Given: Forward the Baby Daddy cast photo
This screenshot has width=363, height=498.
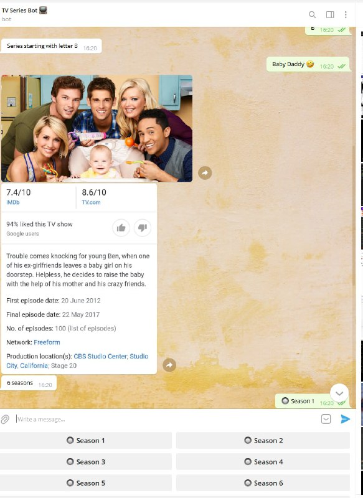Looking at the screenshot, I should pos(205,173).
